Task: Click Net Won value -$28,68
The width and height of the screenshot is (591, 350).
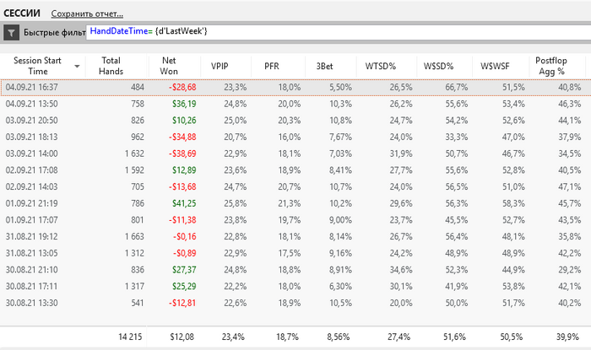Action: click(x=182, y=88)
